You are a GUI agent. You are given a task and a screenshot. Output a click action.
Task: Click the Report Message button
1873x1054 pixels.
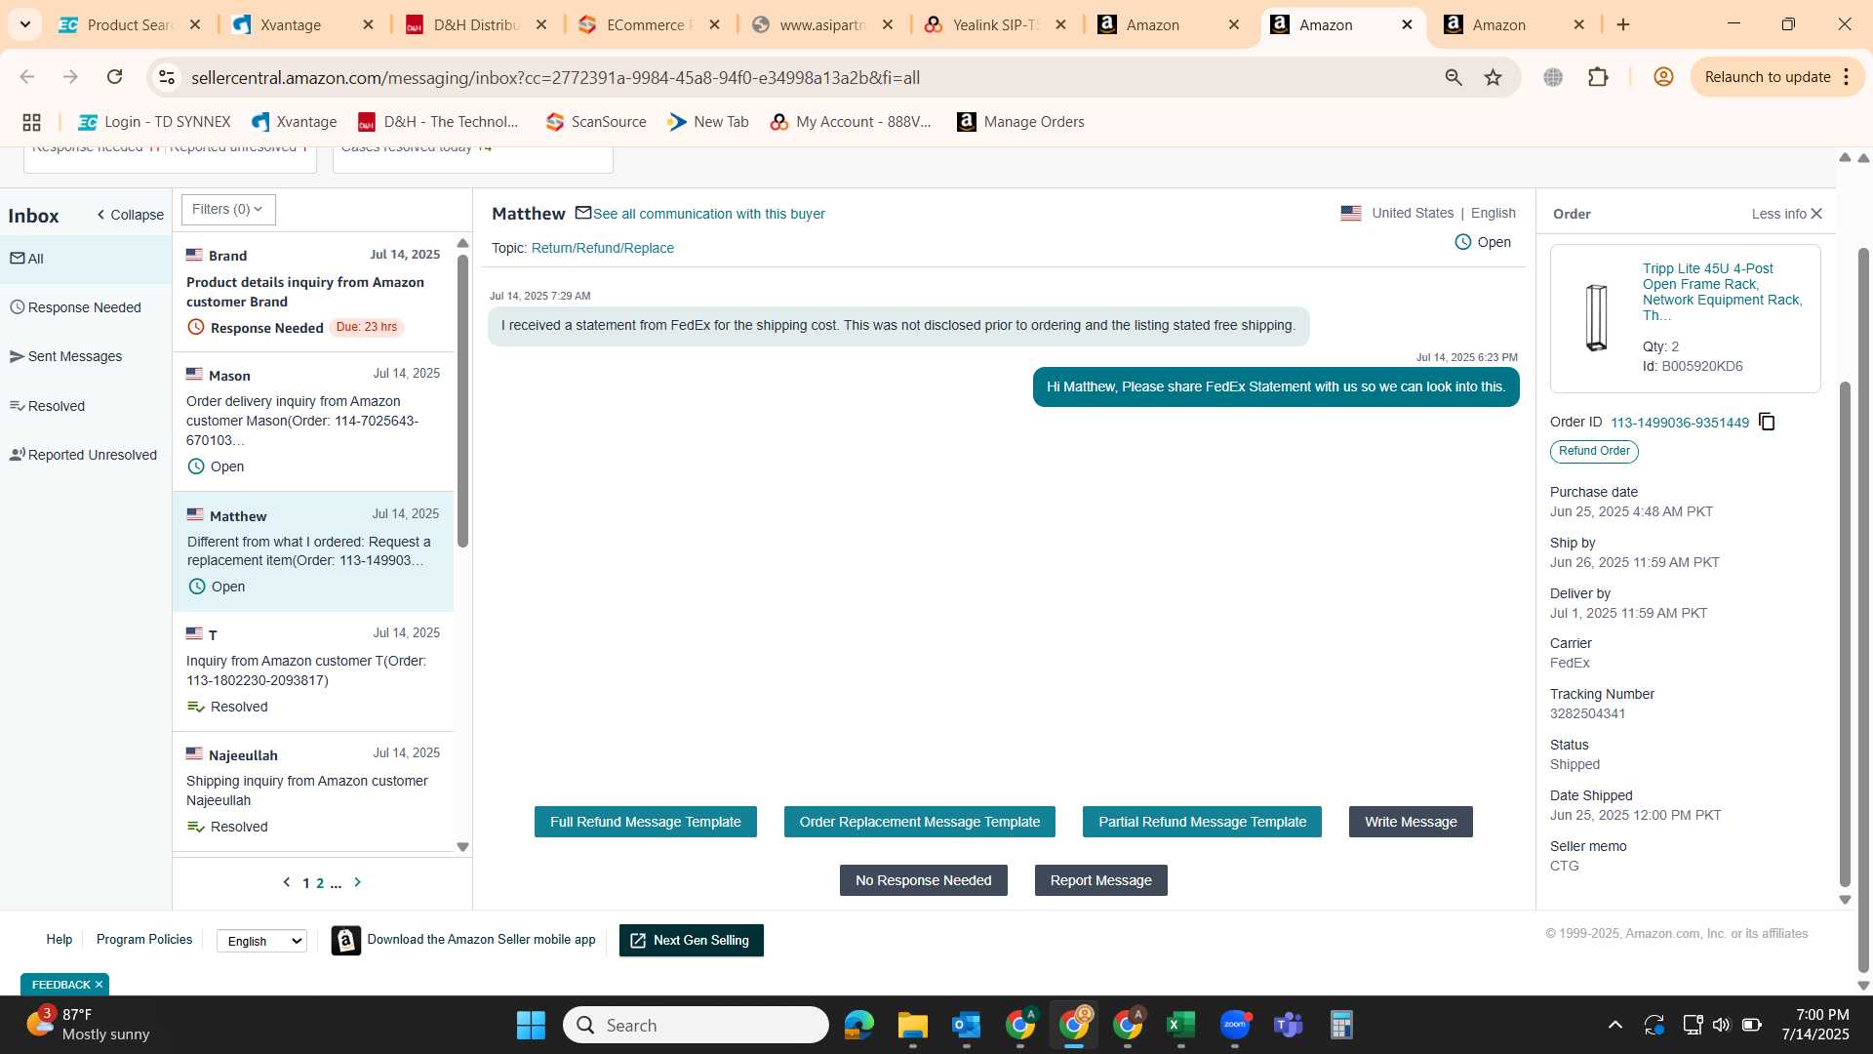(x=1100, y=880)
